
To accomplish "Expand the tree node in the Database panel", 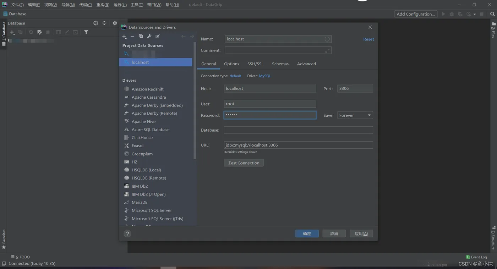I will (9, 41).
